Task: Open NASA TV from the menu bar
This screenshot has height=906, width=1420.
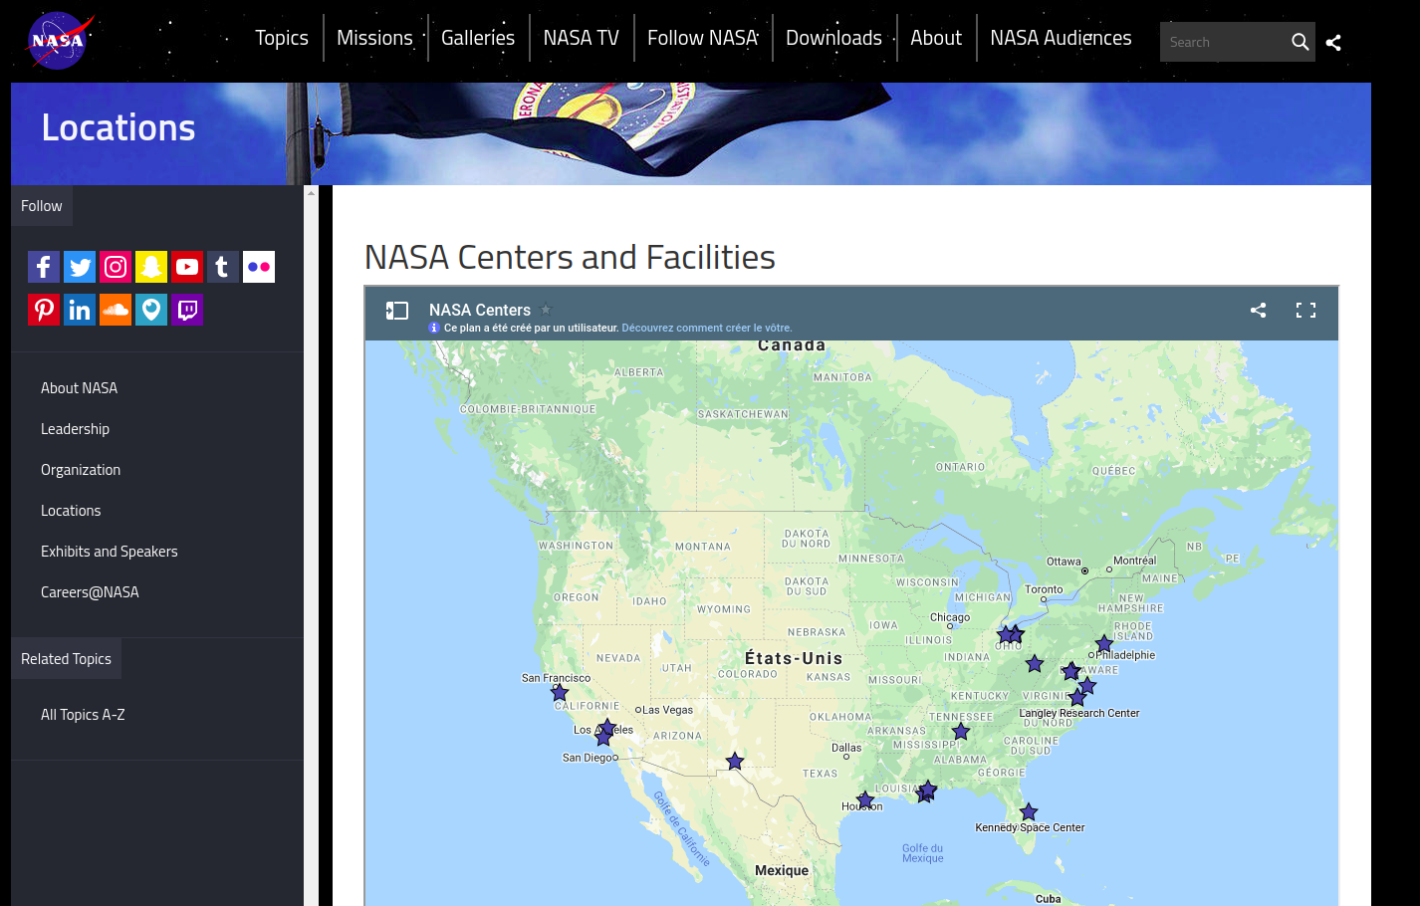Action: pos(581,37)
